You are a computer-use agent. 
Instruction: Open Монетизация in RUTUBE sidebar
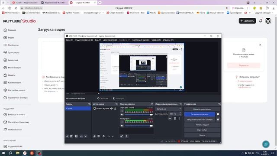click(x=12, y=68)
